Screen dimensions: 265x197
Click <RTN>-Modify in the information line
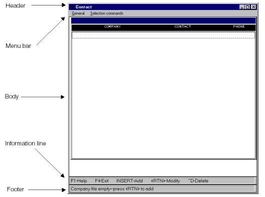pos(166,181)
